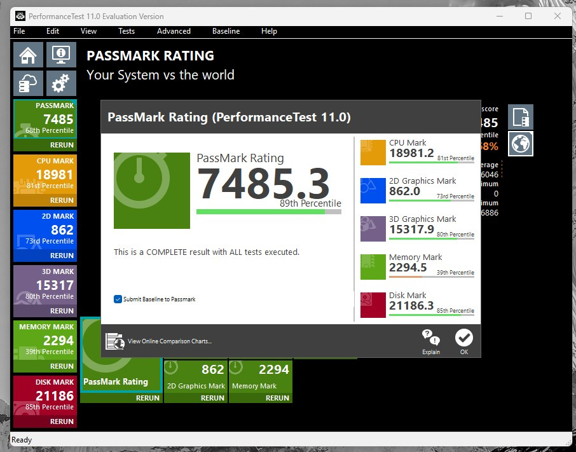
Task: Rerun the 2D Graphics Mark bottom tile
Action: tap(212, 398)
